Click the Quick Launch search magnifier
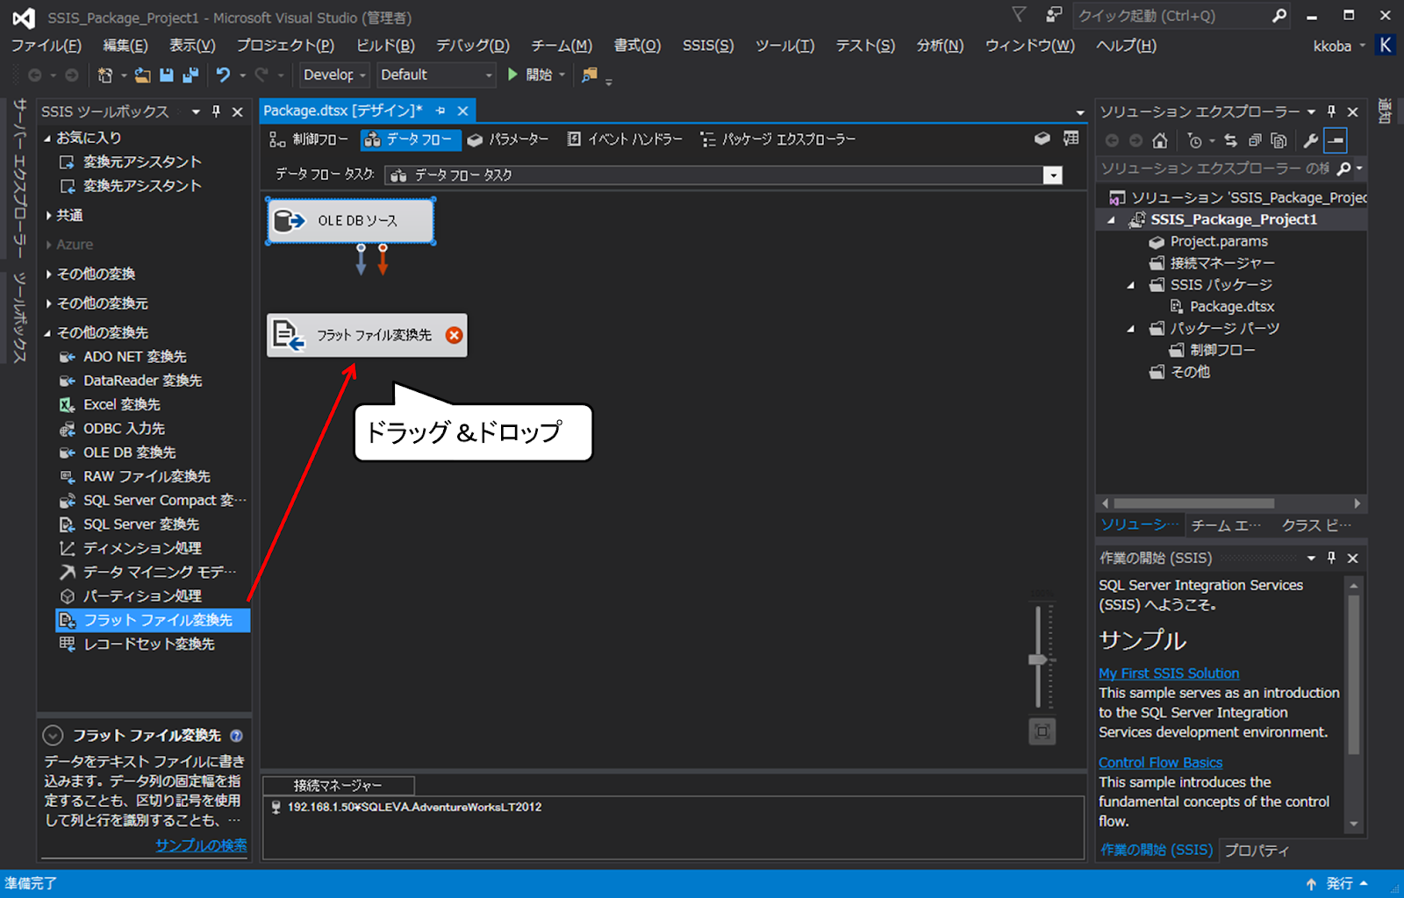 point(1279,16)
